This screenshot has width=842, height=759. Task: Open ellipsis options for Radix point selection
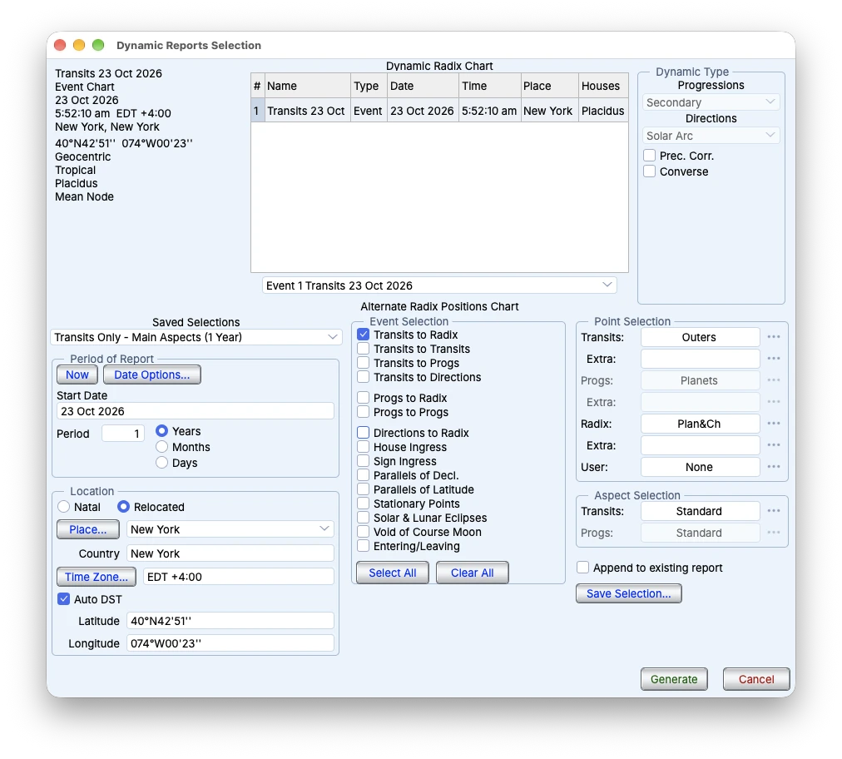pos(773,424)
